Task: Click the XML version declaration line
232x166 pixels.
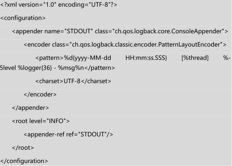Action: [59, 6]
